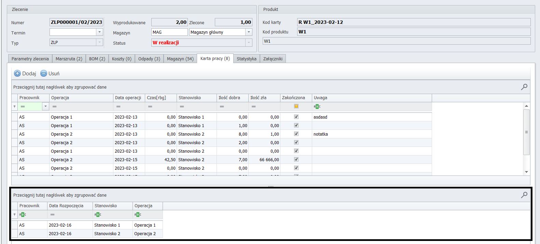Screen dimensions: 540x244
Task: Click upper grid scrollbar up arrow
Action: point(526,106)
